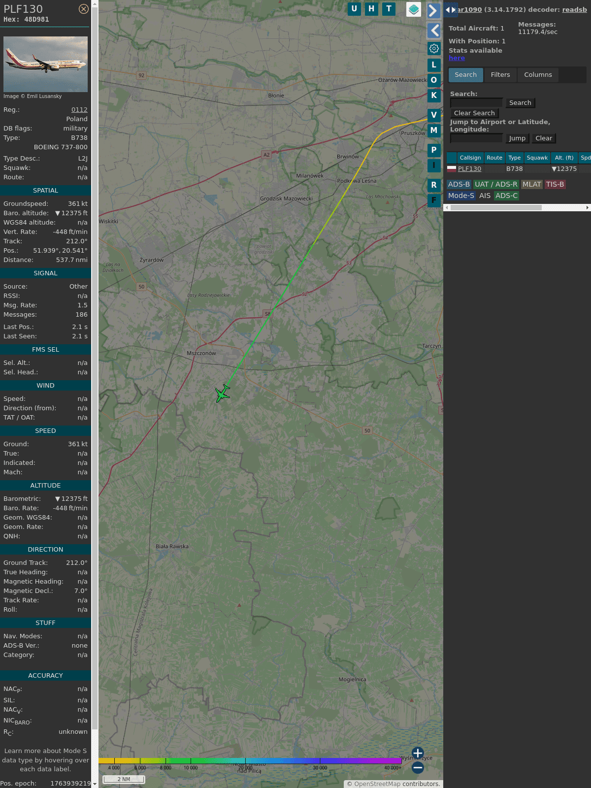This screenshot has height=788, width=591.
Task: Zoom out the map with minus
Action: pos(418,767)
